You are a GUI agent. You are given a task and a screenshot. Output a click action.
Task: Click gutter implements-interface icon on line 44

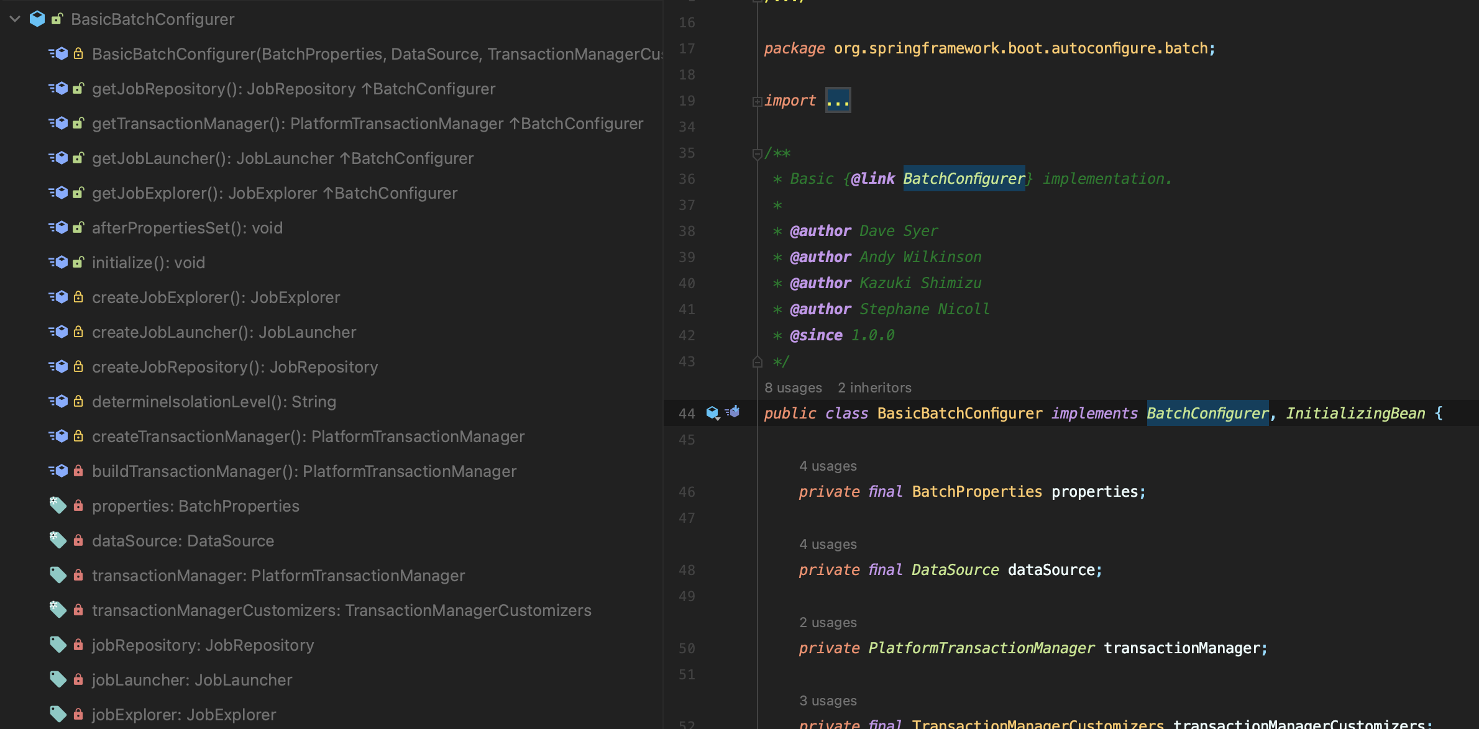tap(712, 413)
